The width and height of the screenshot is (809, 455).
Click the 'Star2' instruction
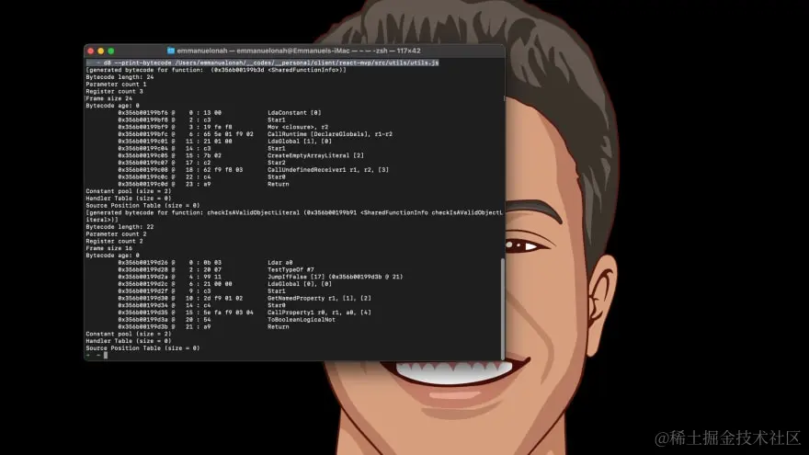click(276, 163)
